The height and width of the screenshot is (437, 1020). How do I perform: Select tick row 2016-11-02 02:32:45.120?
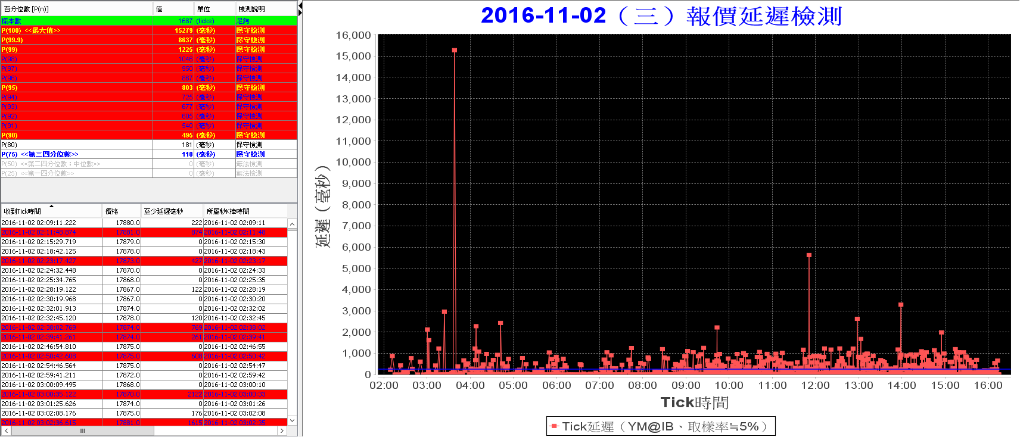144,318
